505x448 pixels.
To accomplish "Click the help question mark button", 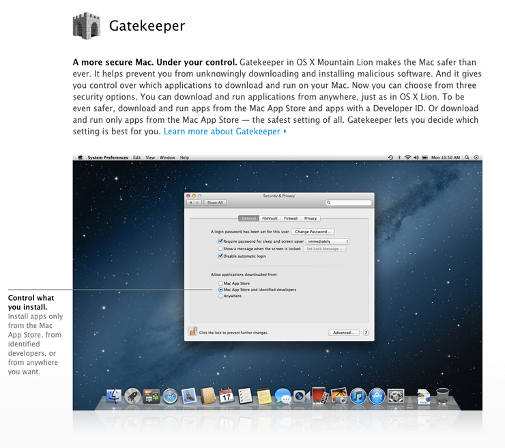I will point(366,333).
